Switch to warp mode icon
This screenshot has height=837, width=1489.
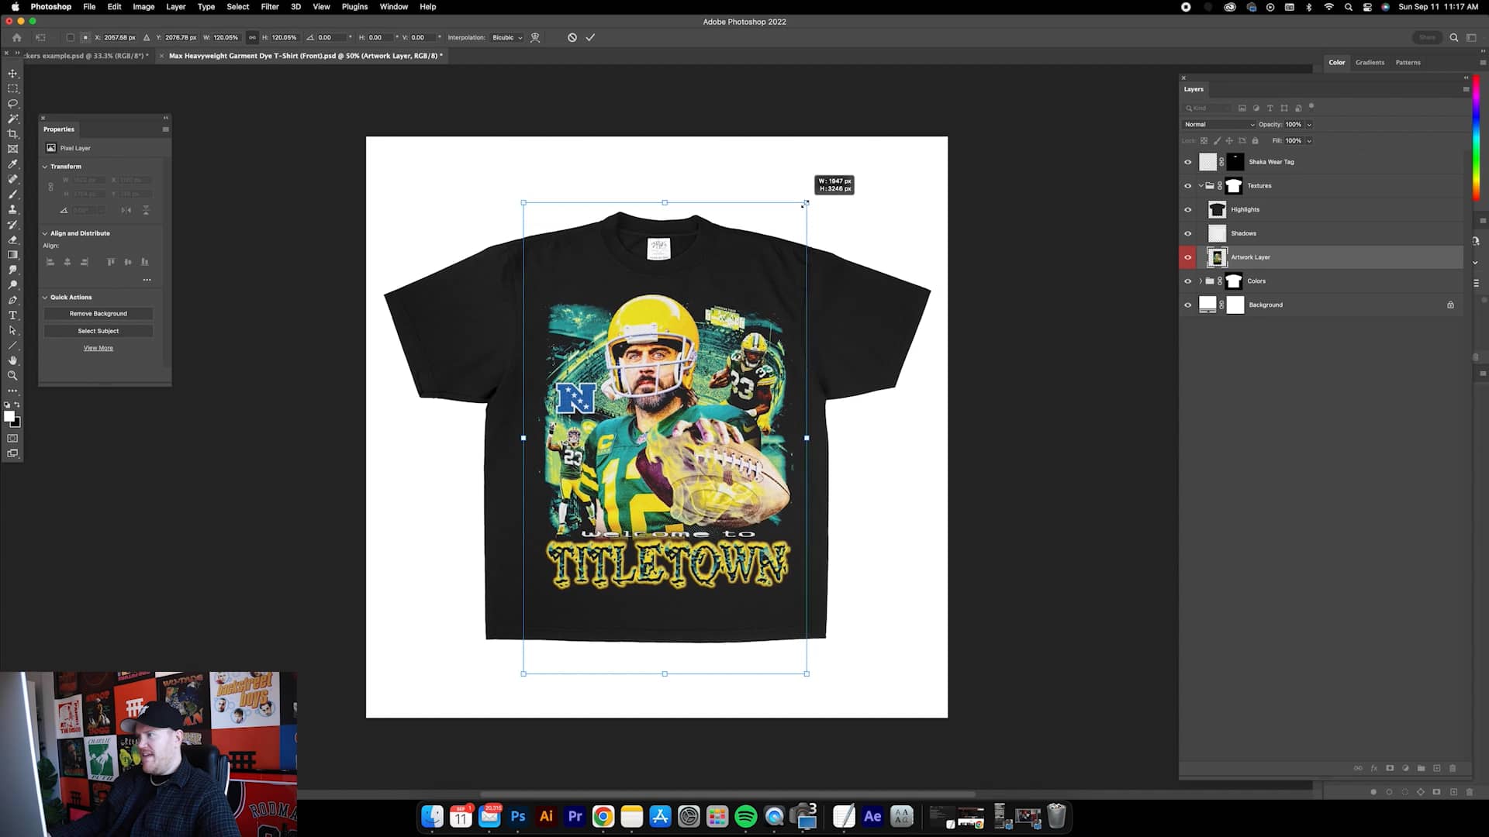pyautogui.click(x=535, y=37)
